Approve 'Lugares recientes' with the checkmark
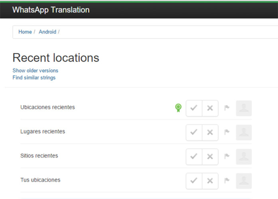 [x=194, y=133]
